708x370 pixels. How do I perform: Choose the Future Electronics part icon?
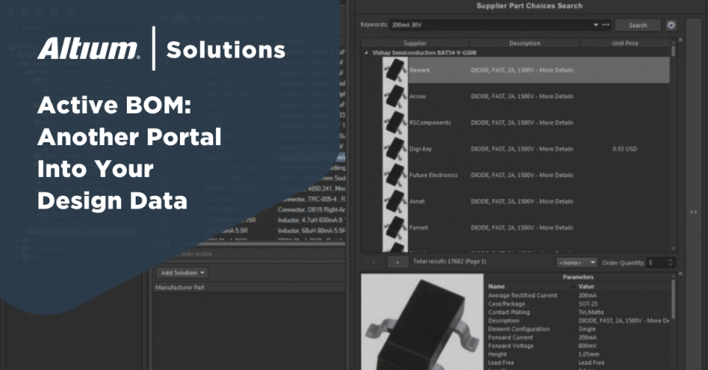point(395,175)
